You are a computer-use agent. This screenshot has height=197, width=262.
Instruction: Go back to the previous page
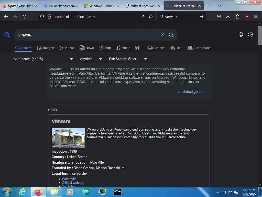click(x=6, y=17)
